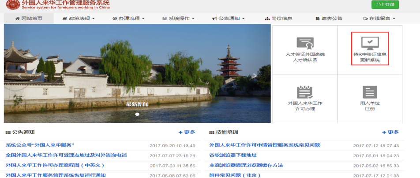Open the 办理流程 menu
Screen dimensions: 420x178
[x=128, y=19]
